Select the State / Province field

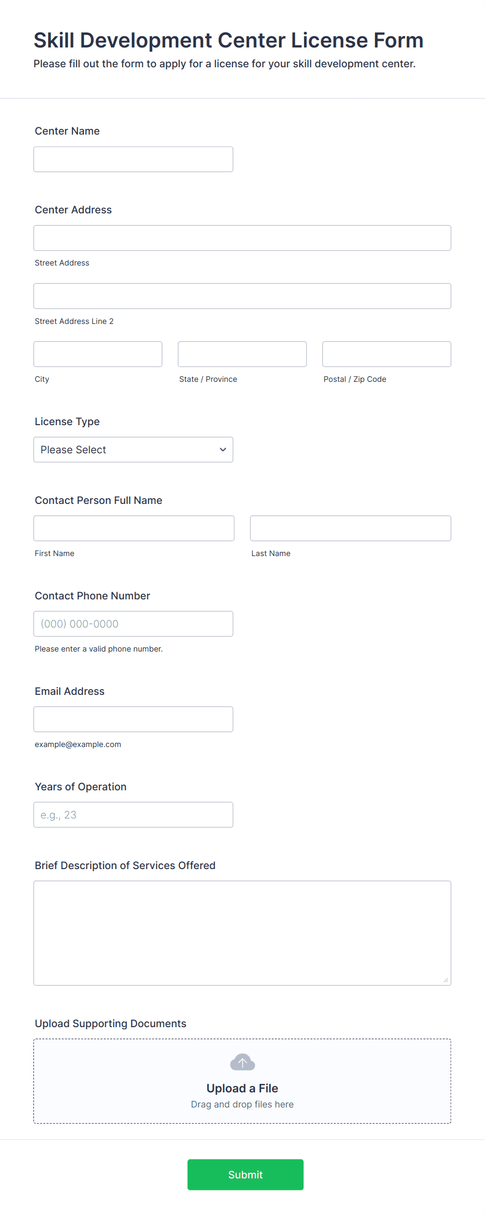(x=242, y=354)
